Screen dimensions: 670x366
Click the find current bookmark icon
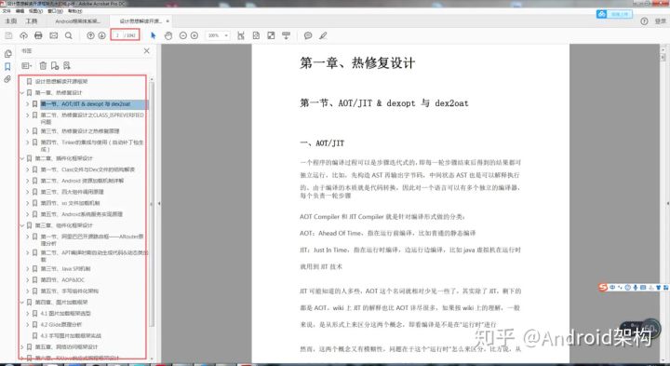(x=67, y=66)
